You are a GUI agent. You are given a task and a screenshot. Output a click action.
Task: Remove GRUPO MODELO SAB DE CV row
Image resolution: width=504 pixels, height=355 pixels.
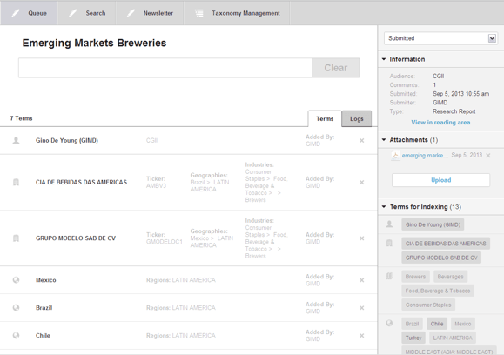(361, 238)
